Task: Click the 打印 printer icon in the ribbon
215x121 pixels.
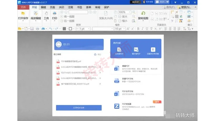Action: (55, 13)
